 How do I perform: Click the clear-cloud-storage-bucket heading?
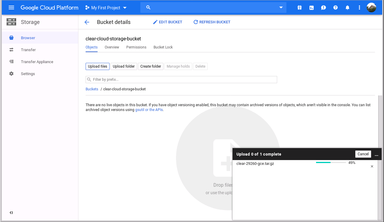tap(113, 39)
